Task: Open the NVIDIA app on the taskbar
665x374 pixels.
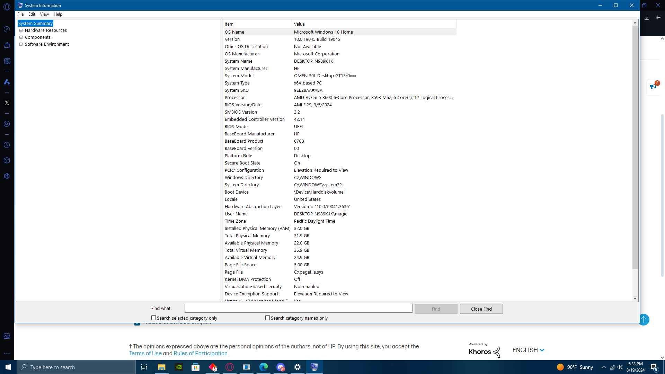Action: click(x=179, y=367)
